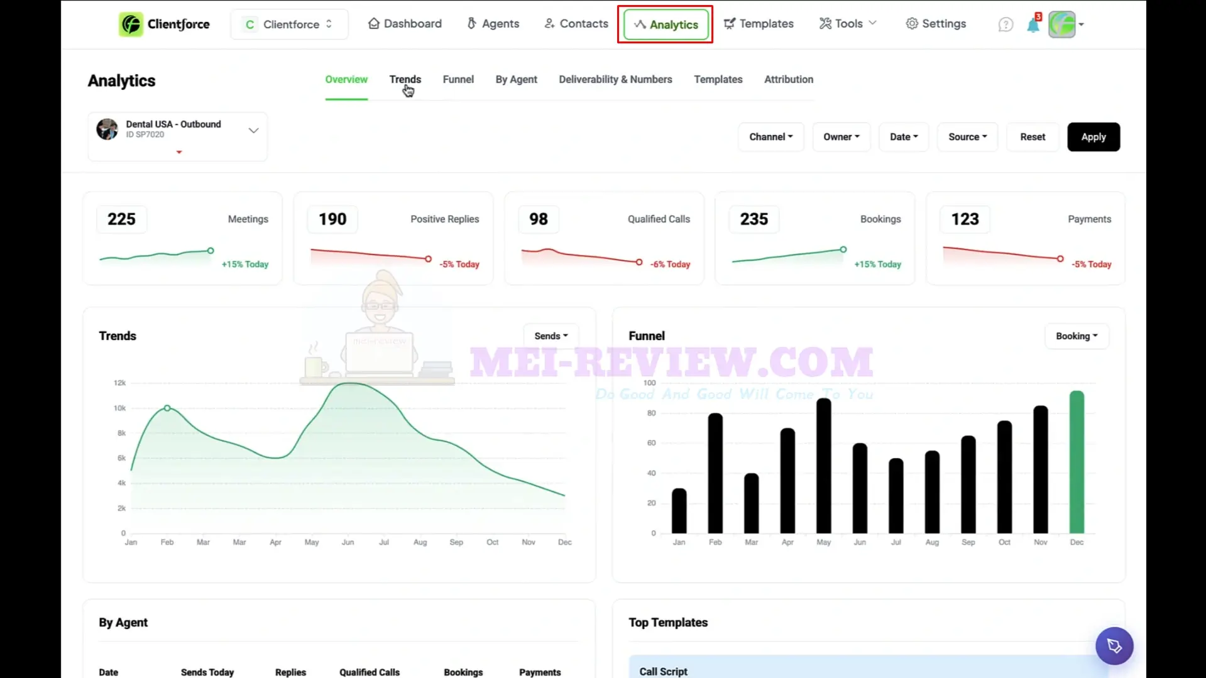Screen dimensions: 1206x678
Task: Click the Reset filters button
Action: [x=1033, y=137]
